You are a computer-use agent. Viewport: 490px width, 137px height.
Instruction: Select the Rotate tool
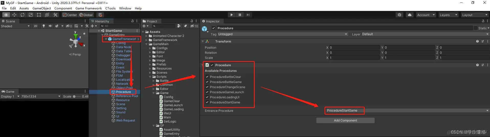pyautogui.click(x=23, y=15)
